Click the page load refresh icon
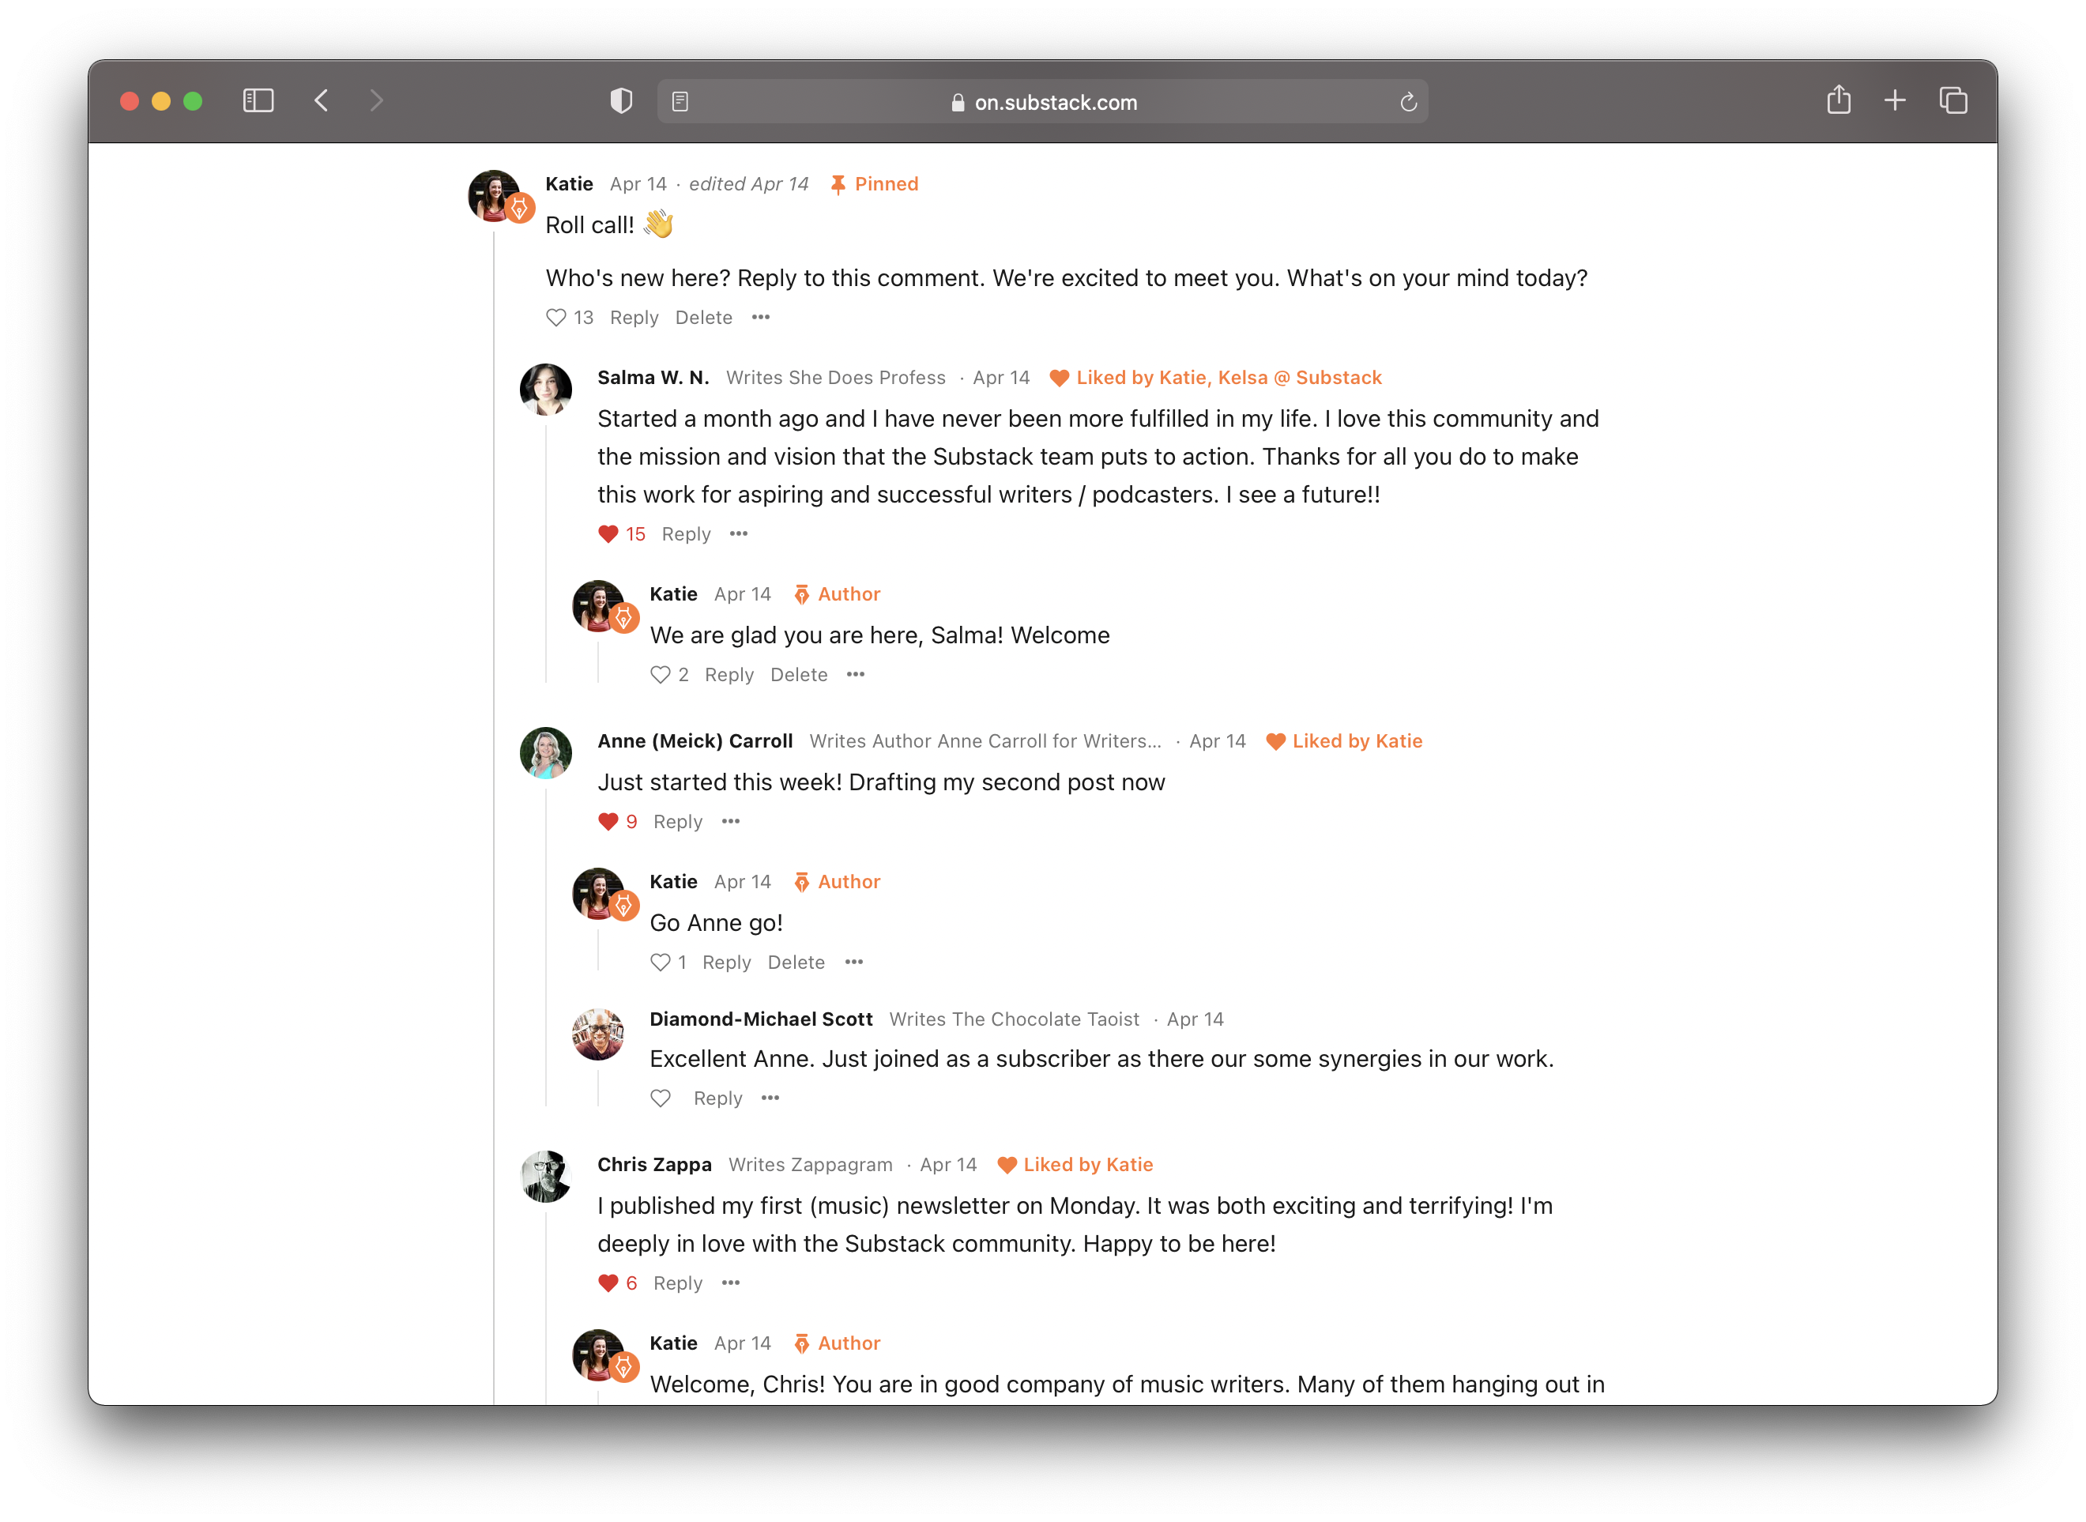 pos(1407,102)
